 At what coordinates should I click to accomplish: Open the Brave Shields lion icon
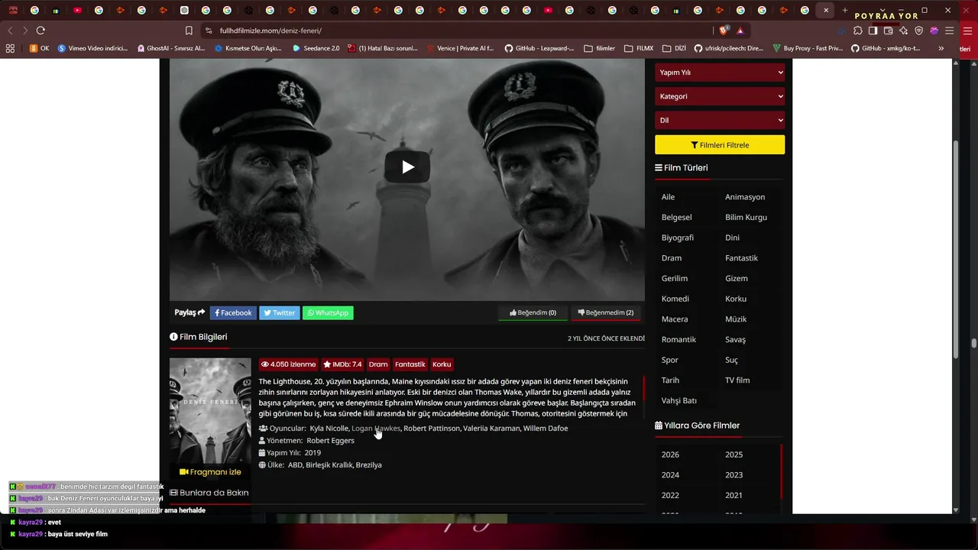click(724, 31)
